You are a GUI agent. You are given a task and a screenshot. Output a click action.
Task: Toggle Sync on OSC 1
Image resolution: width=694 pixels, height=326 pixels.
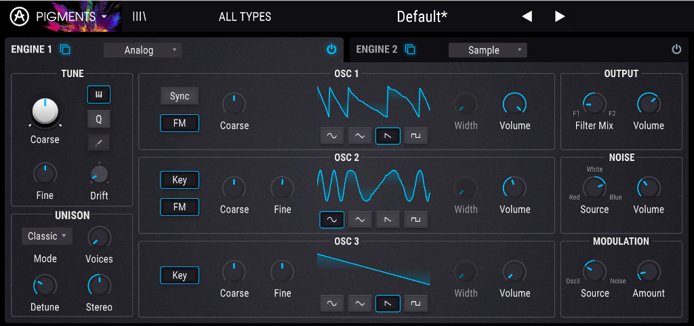[180, 96]
